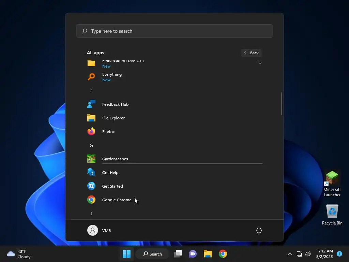Open the notification badge in tray
This screenshot has height=262, width=349.
(339, 254)
